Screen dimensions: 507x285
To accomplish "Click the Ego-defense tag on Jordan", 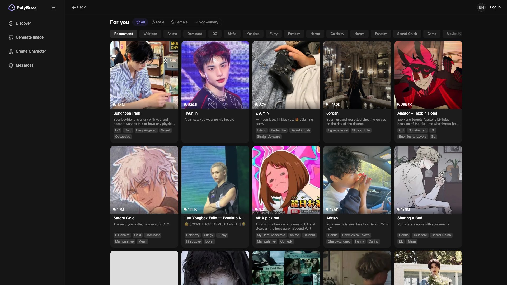I will [x=337, y=130].
